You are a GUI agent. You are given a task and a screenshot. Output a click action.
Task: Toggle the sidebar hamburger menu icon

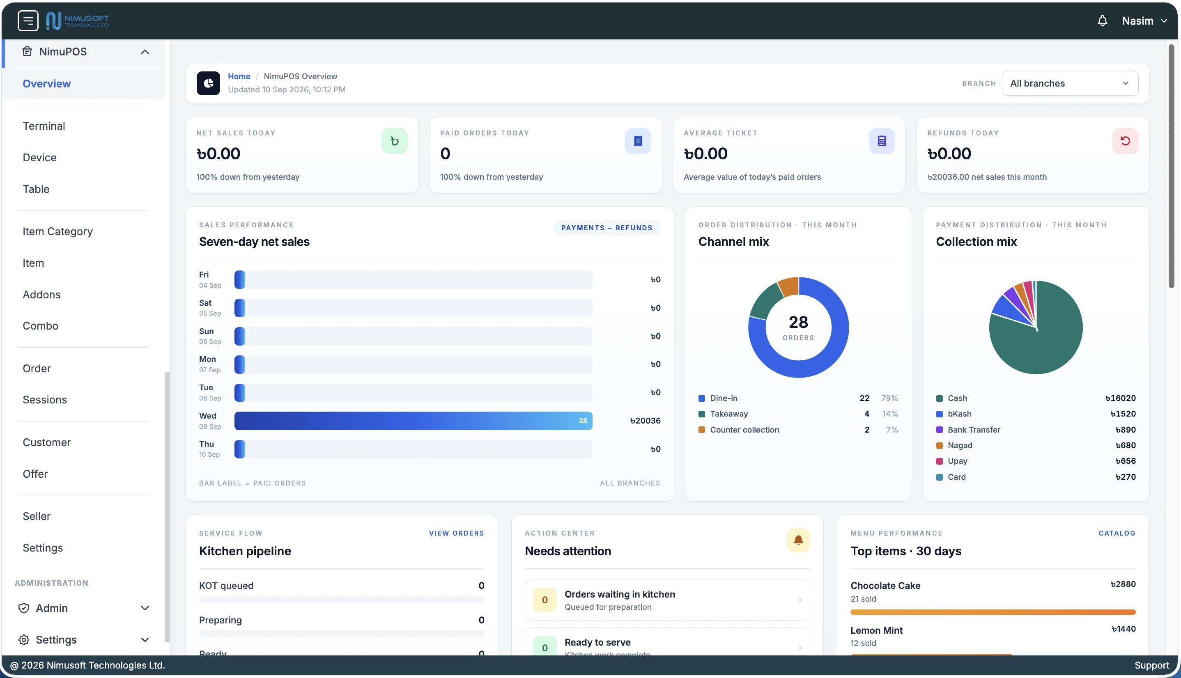[28, 21]
